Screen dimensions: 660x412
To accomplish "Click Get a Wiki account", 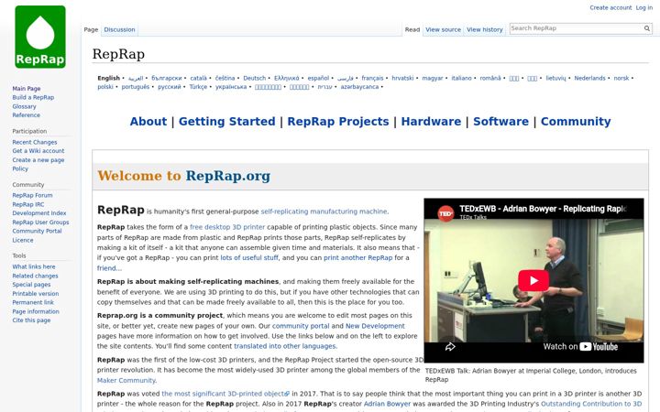I will point(38,151).
